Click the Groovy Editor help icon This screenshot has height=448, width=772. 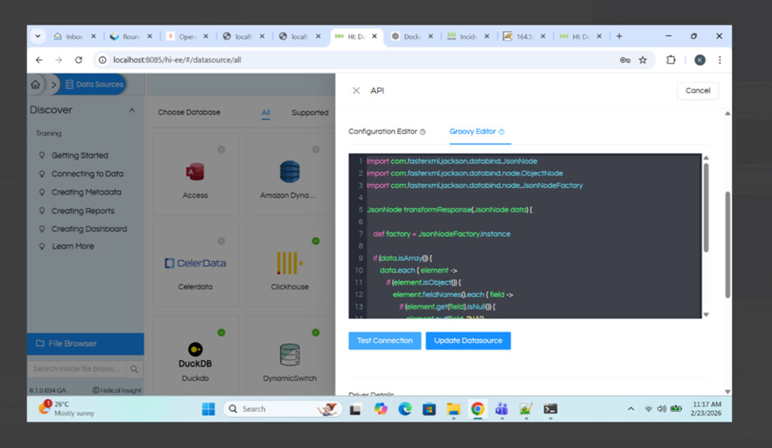[x=501, y=132]
